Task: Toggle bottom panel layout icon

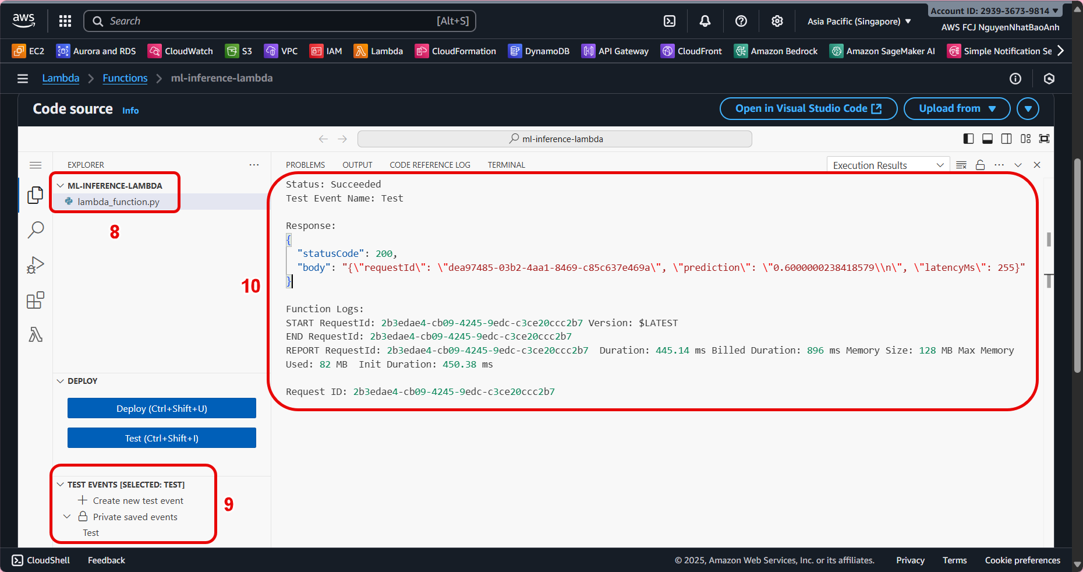Action: (x=988, y=139)
